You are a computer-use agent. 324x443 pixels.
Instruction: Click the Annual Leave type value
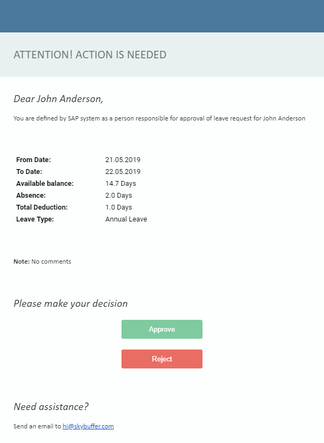coord(126,219)
